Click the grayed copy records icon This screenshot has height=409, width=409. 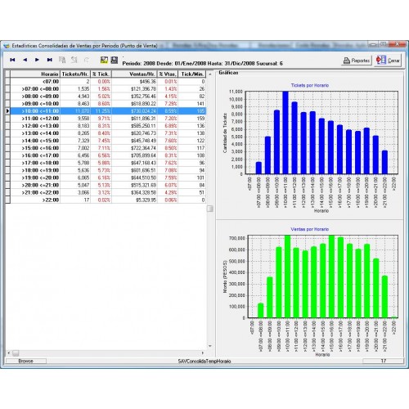[62, 60]
